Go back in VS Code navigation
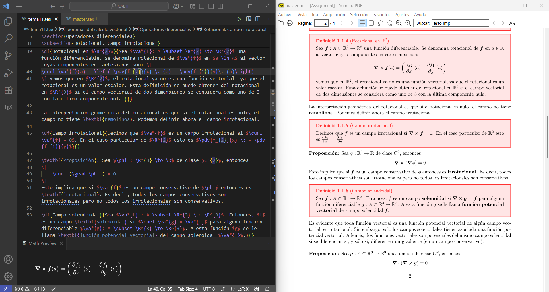Viewport: 549px width, 292px height. click(53, 6)
